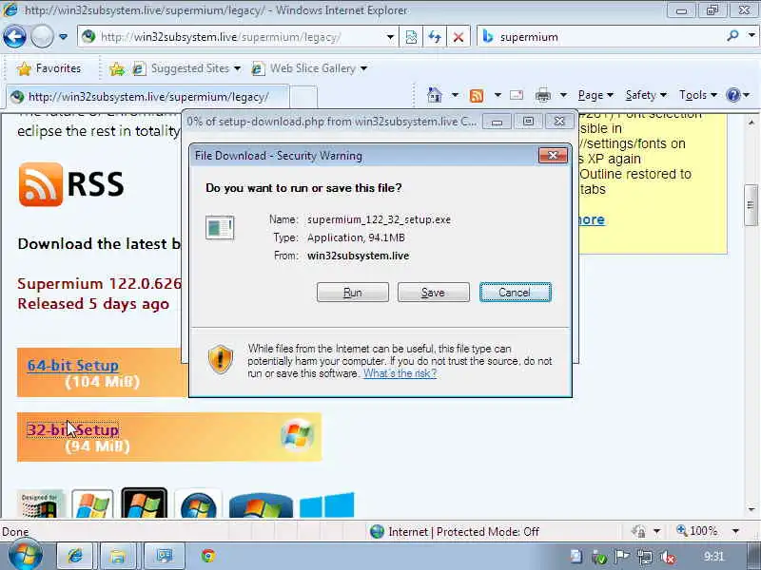Click the Run button in dialog
Screen dimensions: 761x570
pos(353,293)
